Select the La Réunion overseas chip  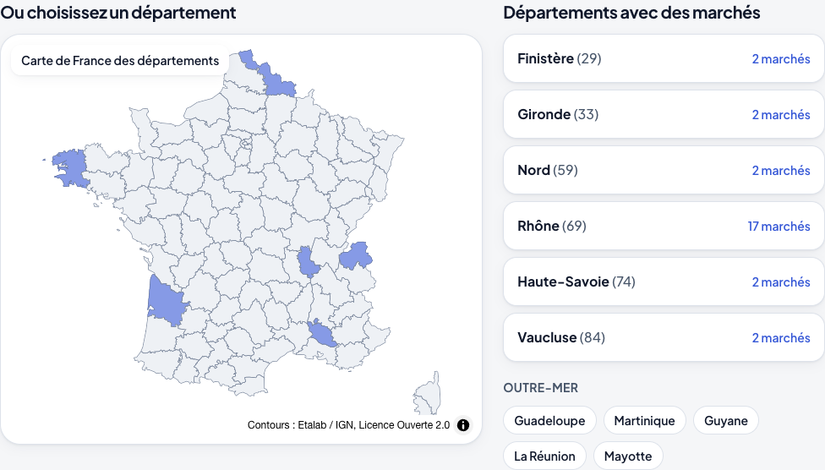tap(544, 456)
